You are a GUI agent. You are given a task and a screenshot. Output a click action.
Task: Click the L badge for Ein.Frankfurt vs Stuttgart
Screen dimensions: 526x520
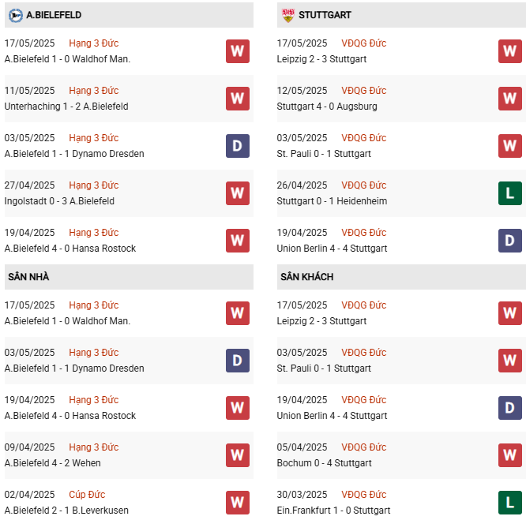coord(510,503)
